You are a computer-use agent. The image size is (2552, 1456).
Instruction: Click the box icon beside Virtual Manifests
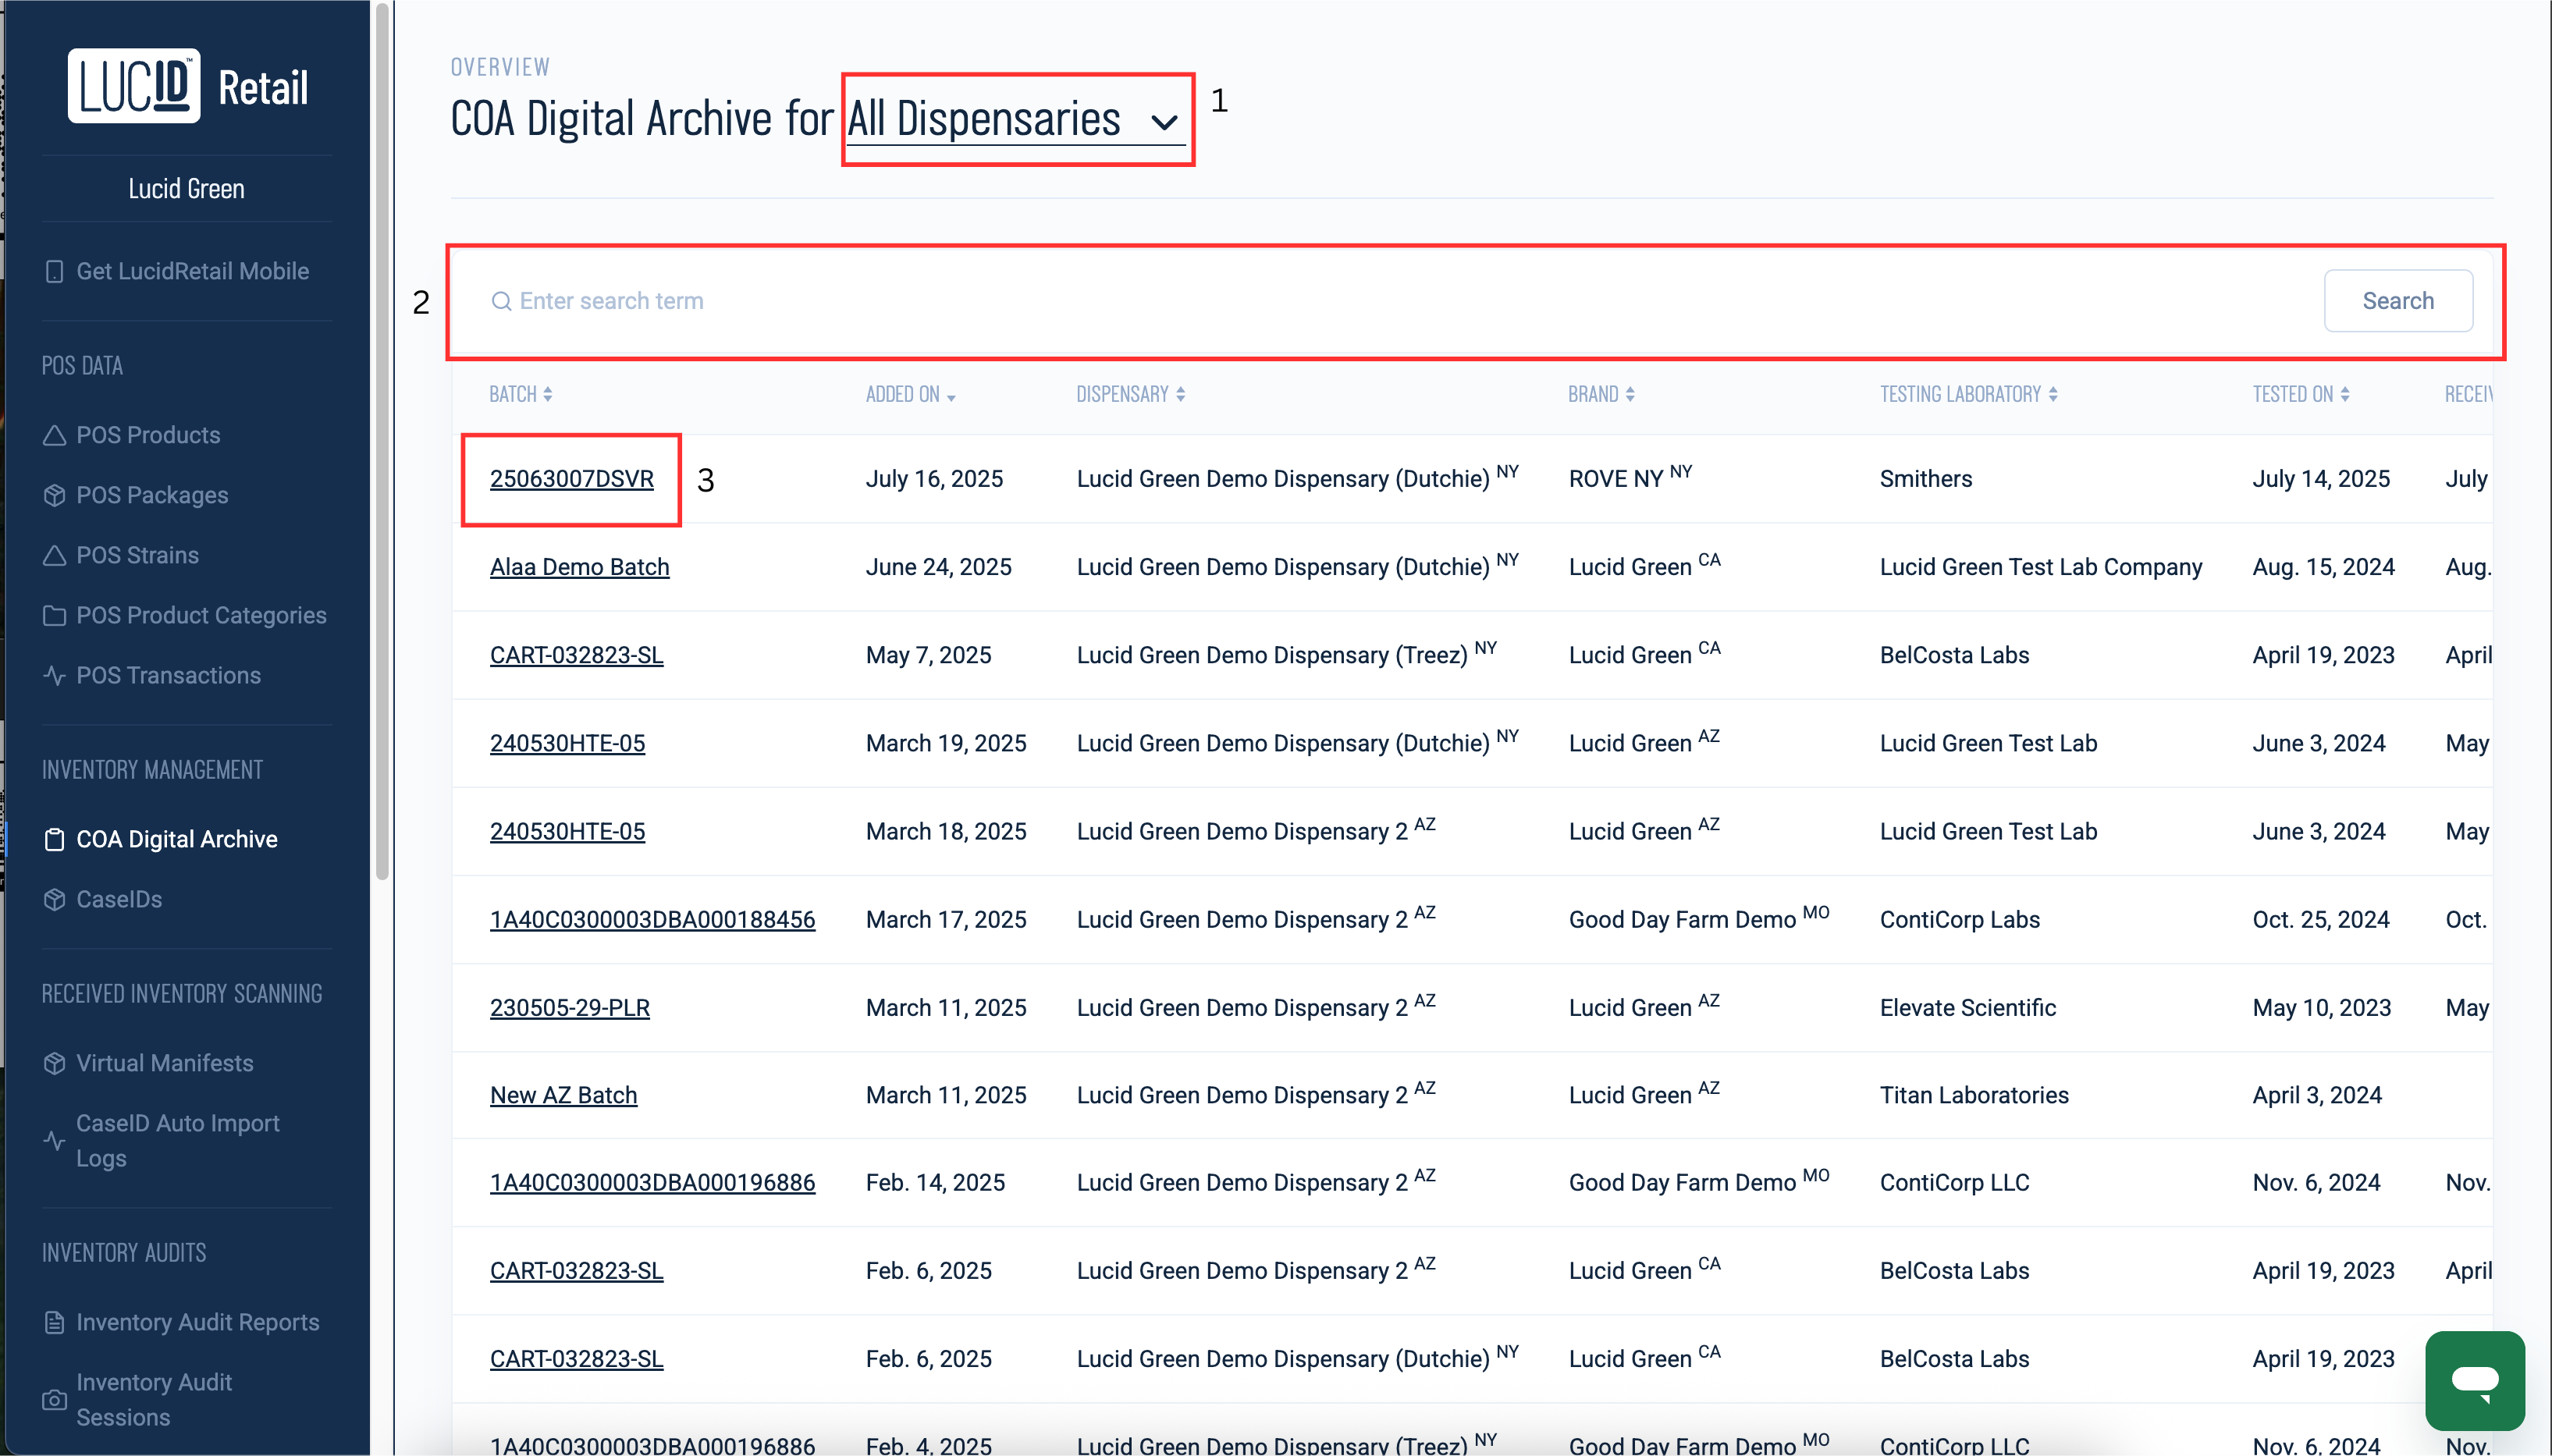55,1063
